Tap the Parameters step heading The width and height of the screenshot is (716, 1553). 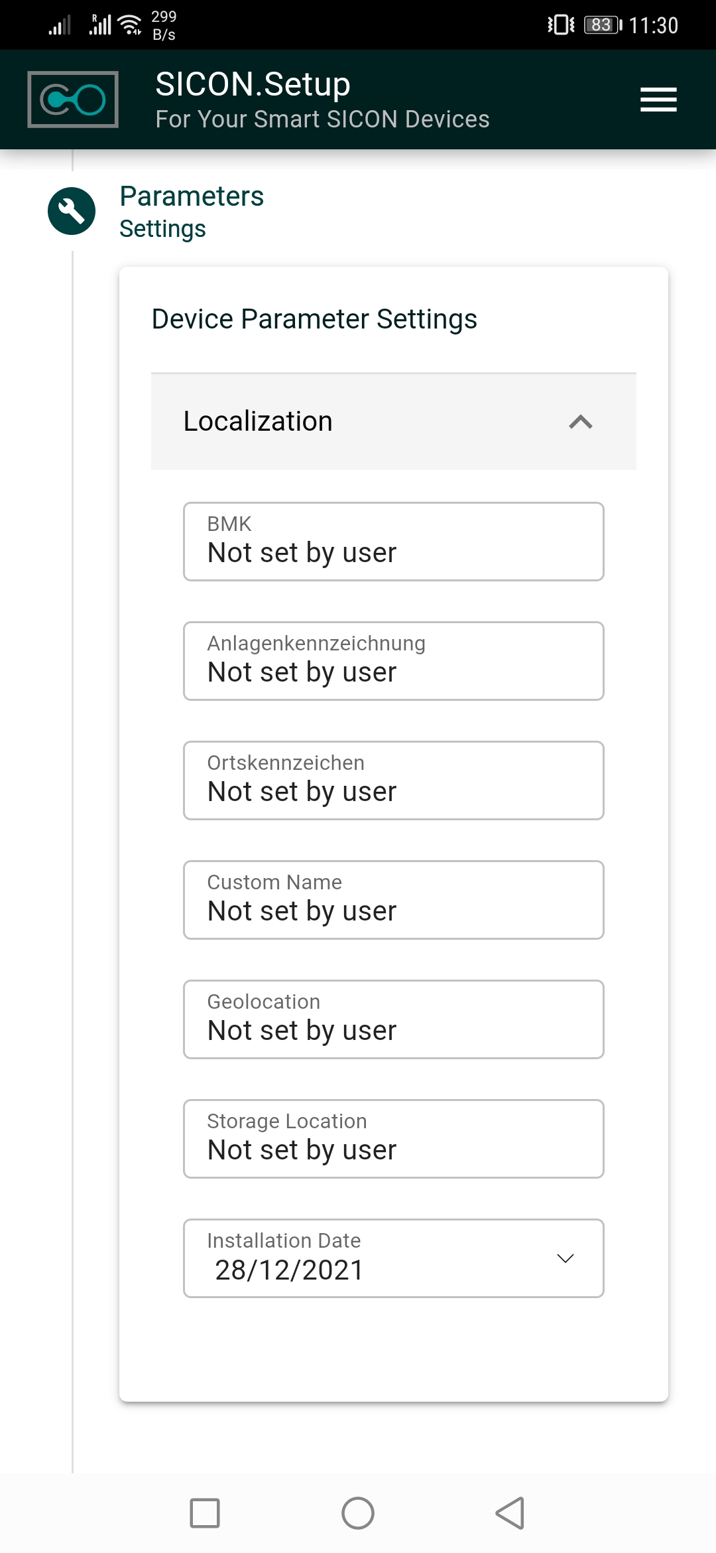tap(192, 196)
